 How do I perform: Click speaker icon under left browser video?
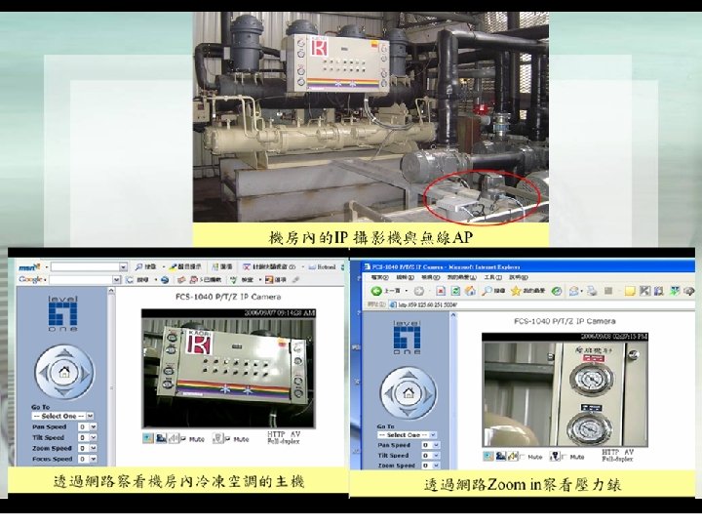(x=174, y=438)
